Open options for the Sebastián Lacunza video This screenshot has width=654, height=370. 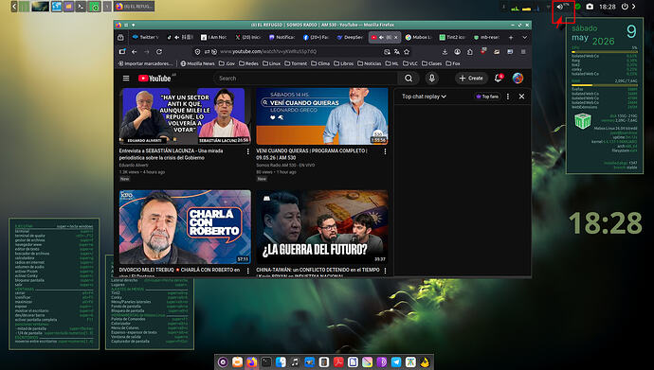click(x=247, y=152)
